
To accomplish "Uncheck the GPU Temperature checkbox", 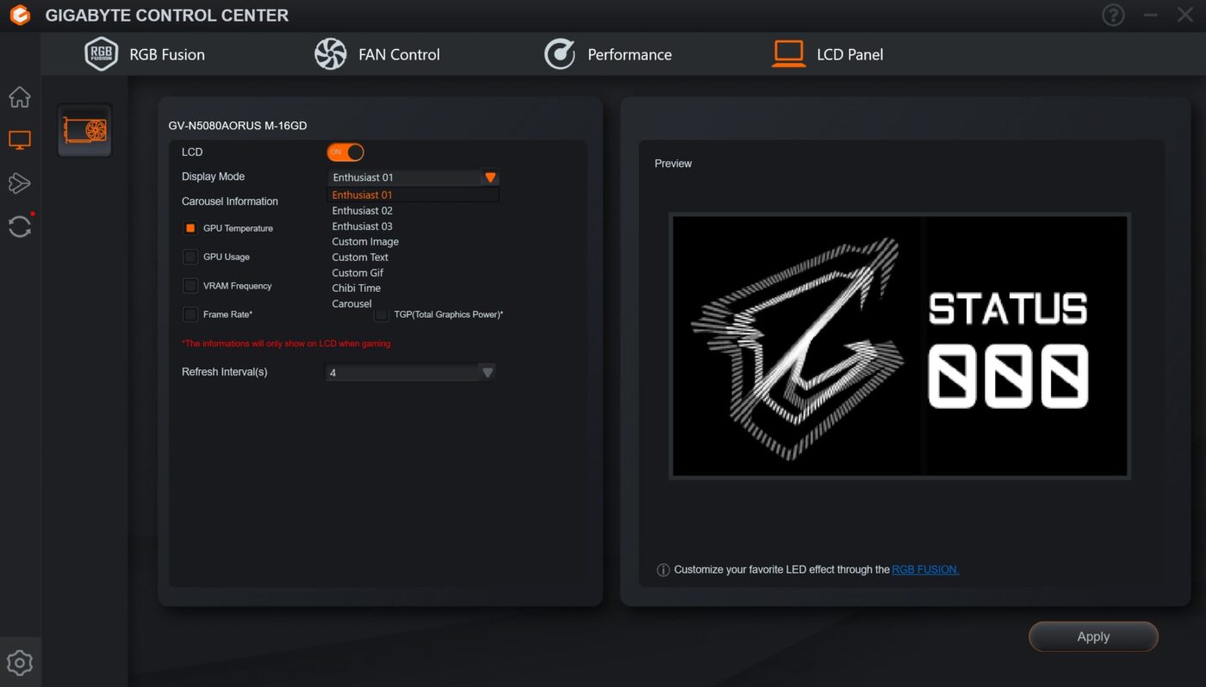I will coord(190,228).
